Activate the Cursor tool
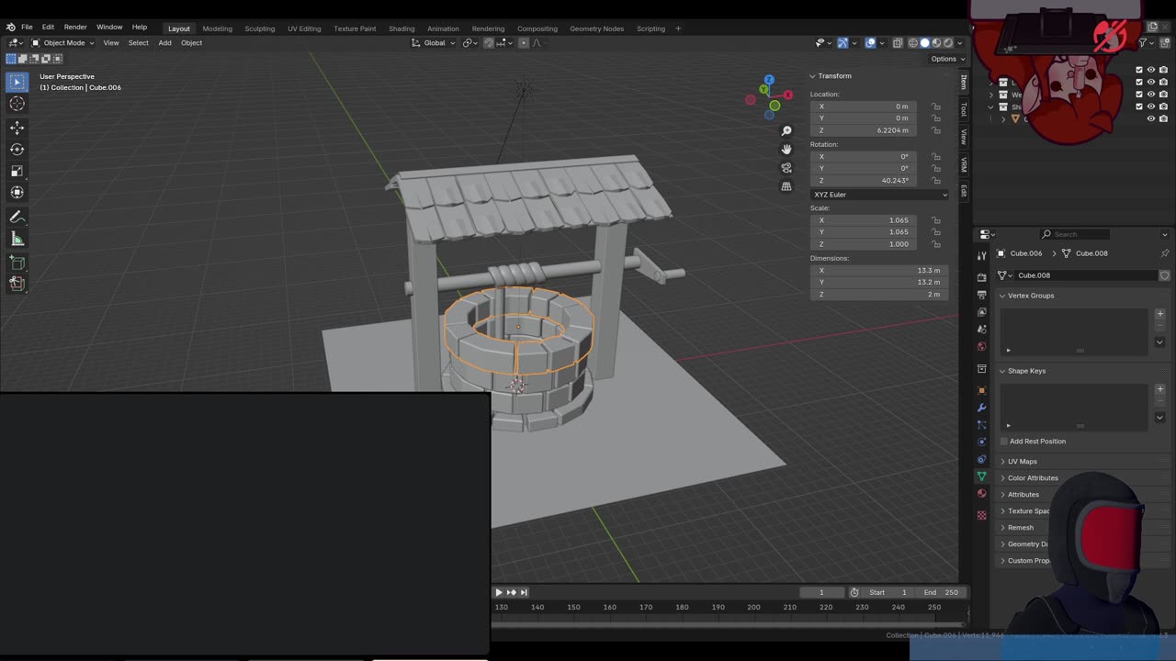This screenshot has height=661, width=1176. tap(17, 104)
